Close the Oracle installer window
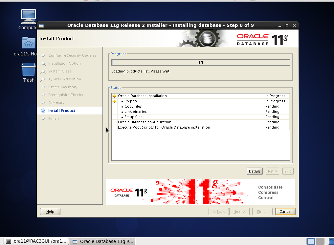Screen dimensions: 334x245 click(x=294, y=26)
